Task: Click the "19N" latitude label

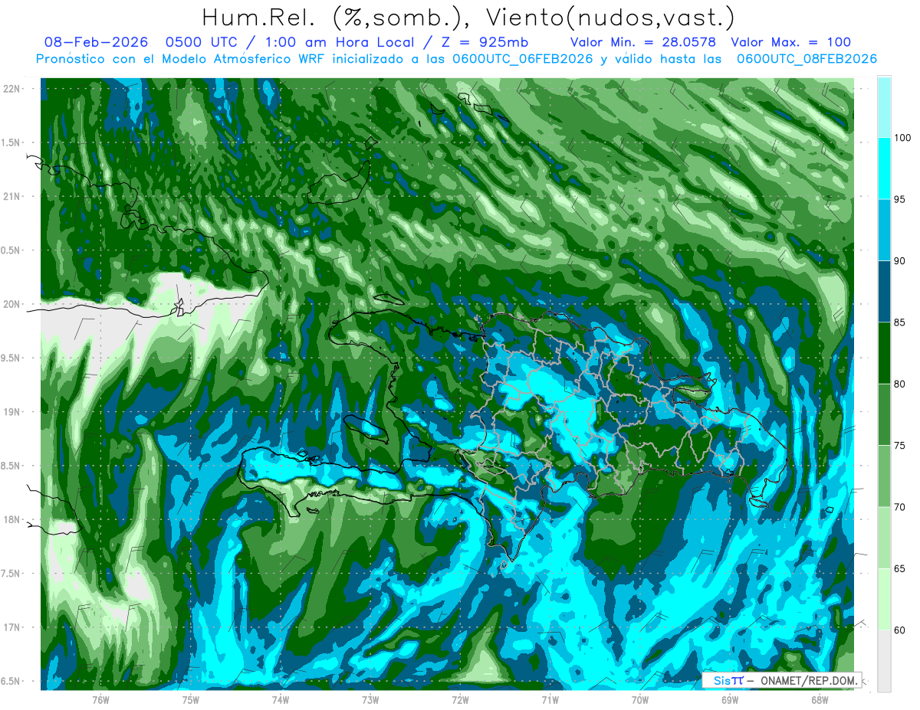Action: [x=11, y=412]
